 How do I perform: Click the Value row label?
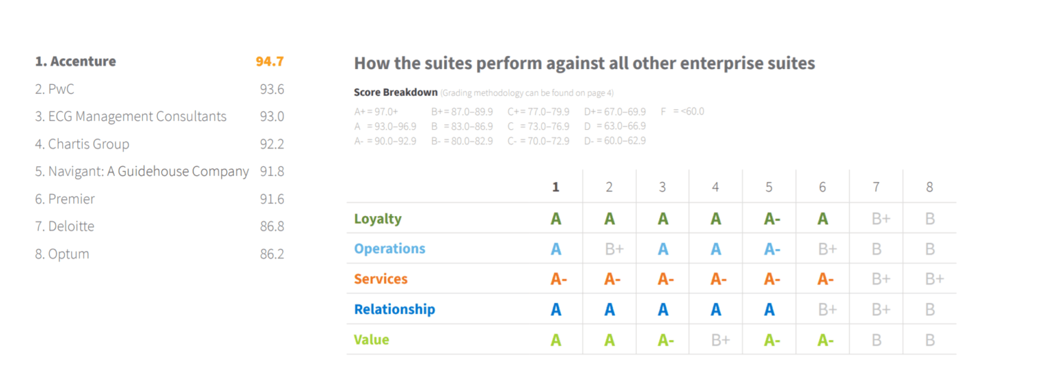tap(372, 340)
